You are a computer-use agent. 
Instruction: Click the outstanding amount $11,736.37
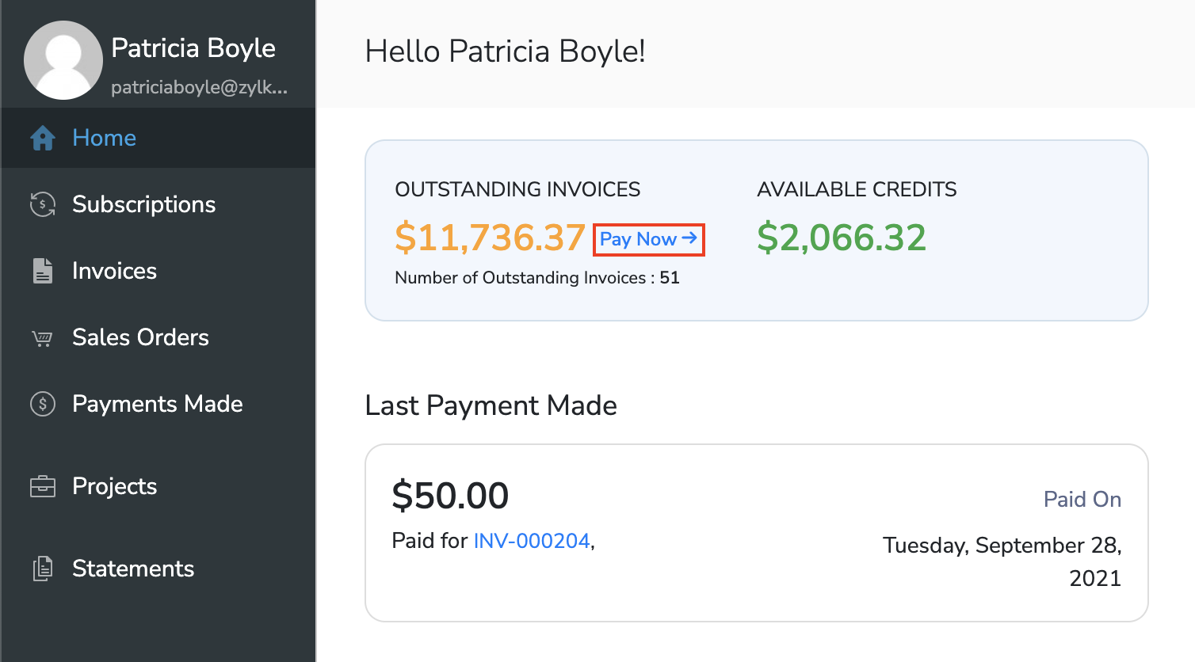[489, 238]
